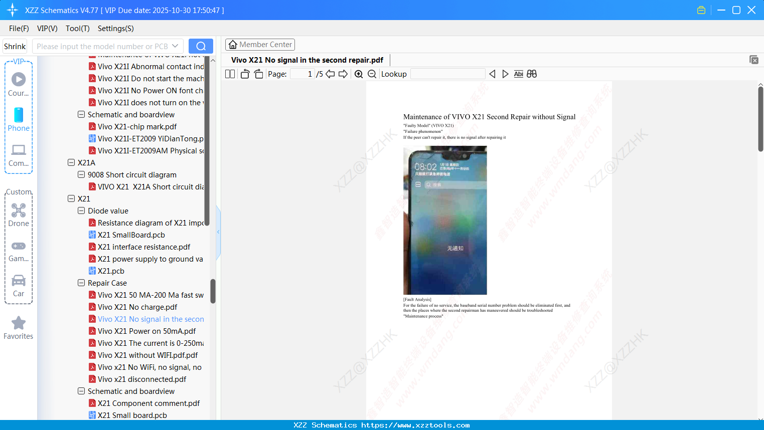
Task: Rotate the page counterclockwise
Action: pyautogui.click(x=244, y=74)
